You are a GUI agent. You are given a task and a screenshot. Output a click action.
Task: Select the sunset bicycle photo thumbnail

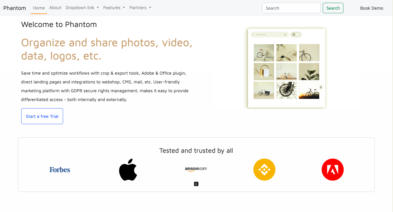tap(309, 90)
